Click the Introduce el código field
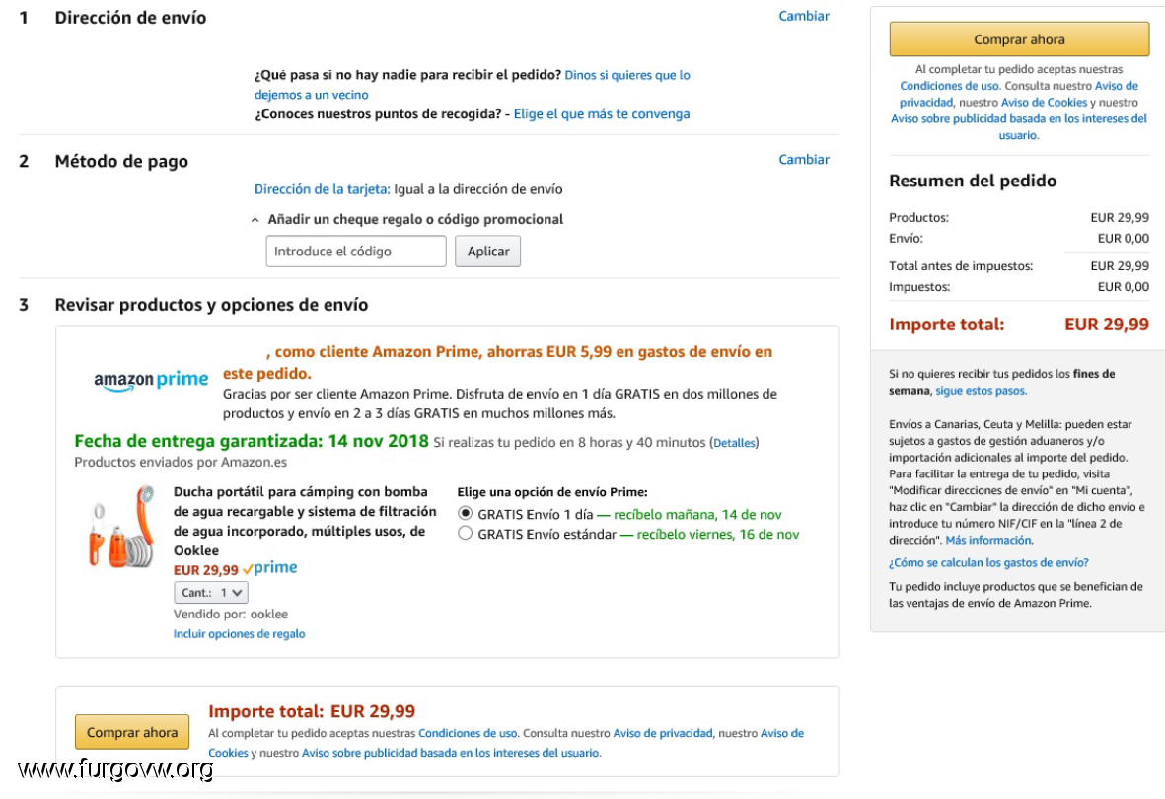Image resolution: width=1165 pixels, height=799 pixels. click(356, 252)
